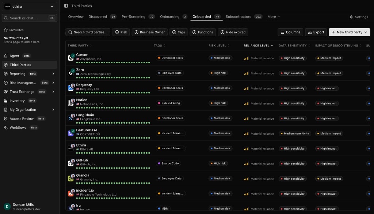
Task: Switch to the Pre-Screening tab
Action: [x=138, y=17]
